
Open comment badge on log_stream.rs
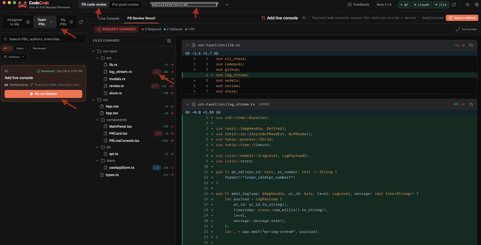tap(157, 72)
